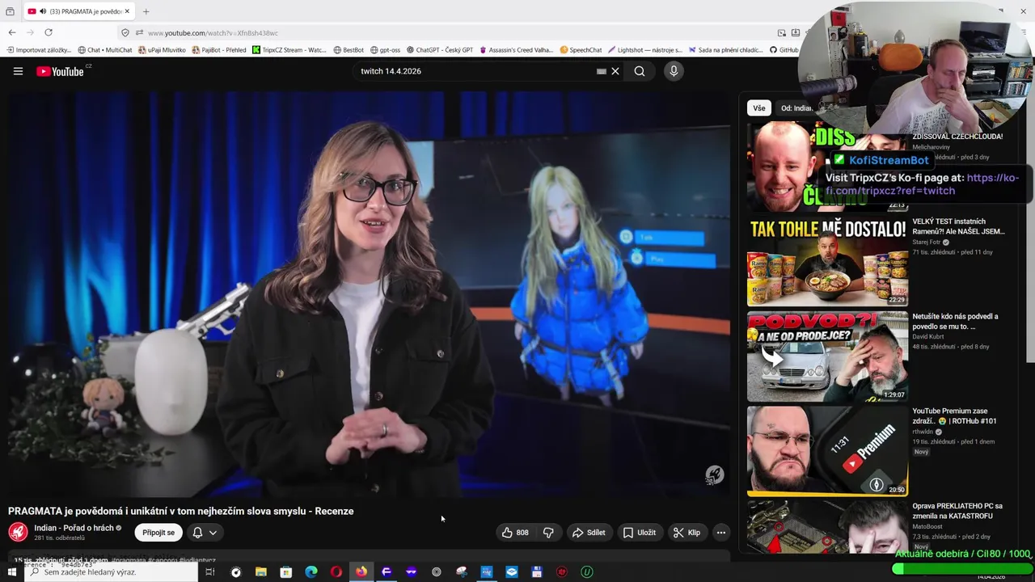Open the Lightshot bookmark
The height and width of the screenshot is (582, 1035).
click(645, 50)
